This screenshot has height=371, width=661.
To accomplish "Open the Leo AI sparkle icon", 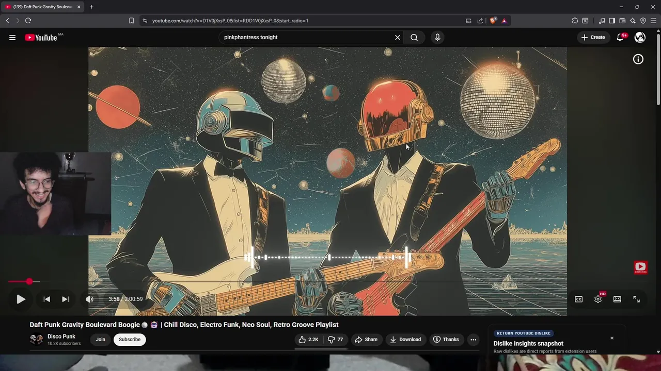I will 633,21.
